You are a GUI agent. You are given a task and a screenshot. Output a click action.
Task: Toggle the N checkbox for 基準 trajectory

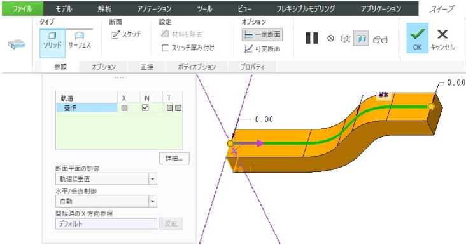(x=145, y=108)
